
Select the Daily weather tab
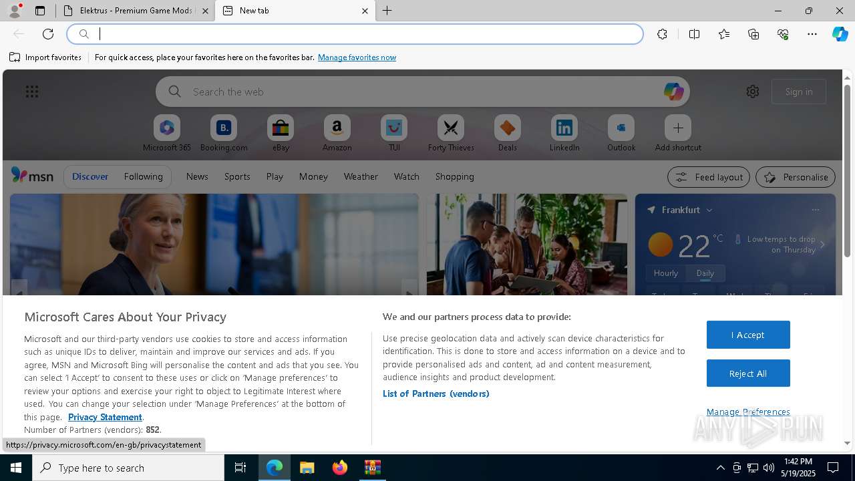pyautogui.click(x=705, y=273)
